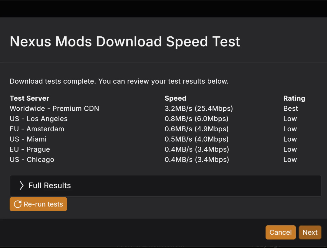Expand the Full Results section
The image size is (327, 248).
(x=50, y=186)
